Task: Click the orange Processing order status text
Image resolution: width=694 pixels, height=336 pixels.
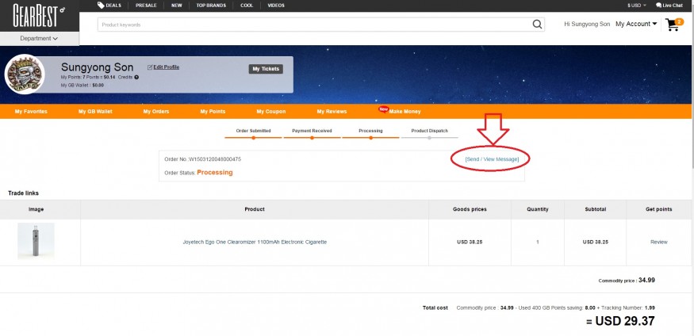Action: (x=215, y=173)
